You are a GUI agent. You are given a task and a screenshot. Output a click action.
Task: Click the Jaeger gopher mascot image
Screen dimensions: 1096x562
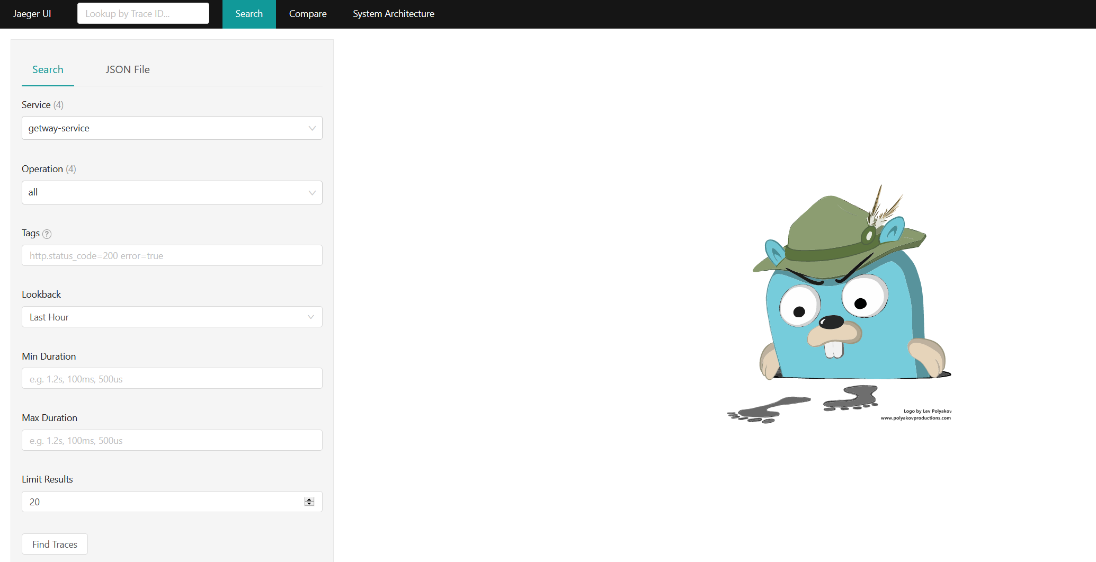click(839, 304)
